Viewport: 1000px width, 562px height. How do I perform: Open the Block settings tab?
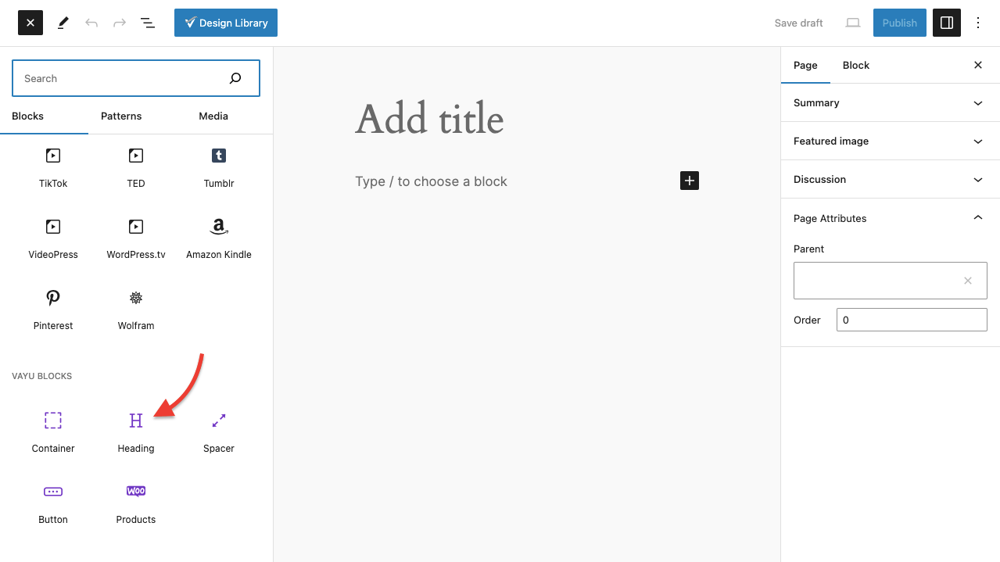pyautogui.click(x=855, y=65)
